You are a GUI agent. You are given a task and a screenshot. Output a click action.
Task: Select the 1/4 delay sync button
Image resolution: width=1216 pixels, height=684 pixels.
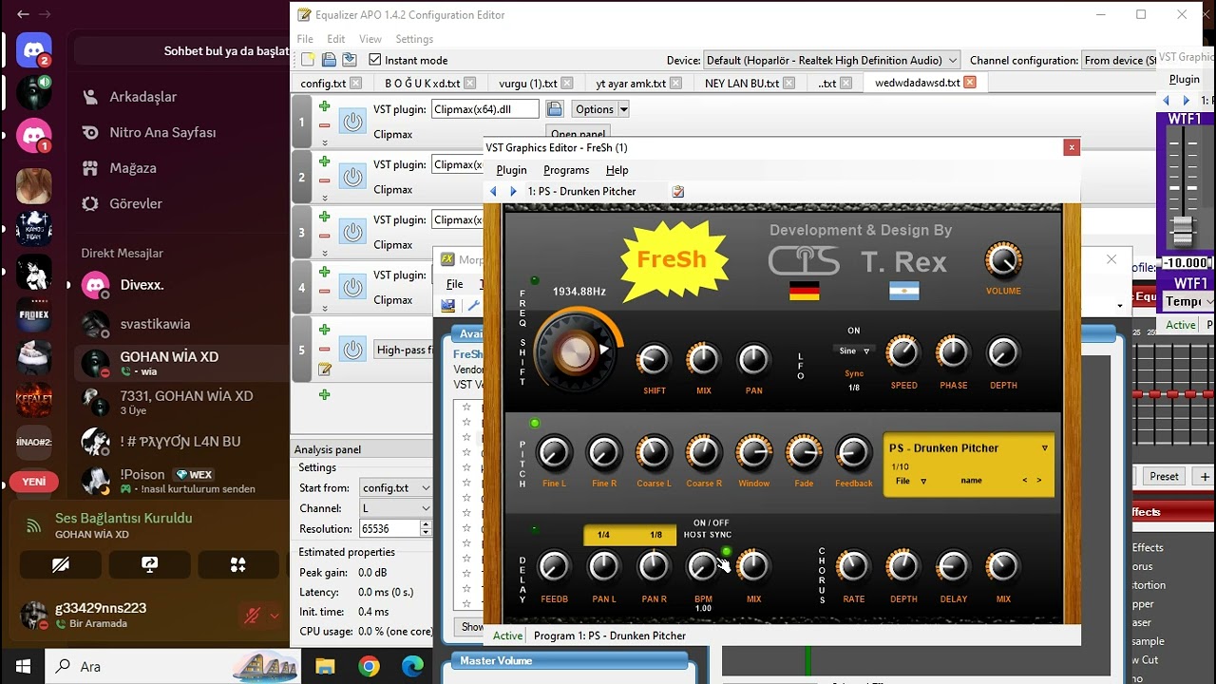point(603,535)
